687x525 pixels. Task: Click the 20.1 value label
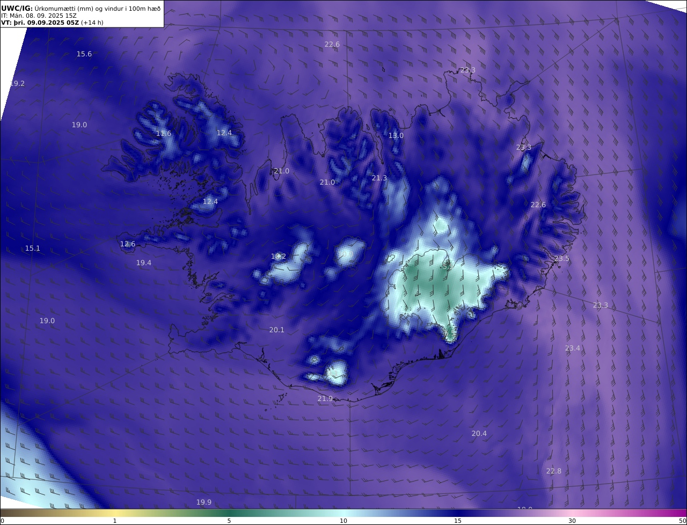[277, 330]
